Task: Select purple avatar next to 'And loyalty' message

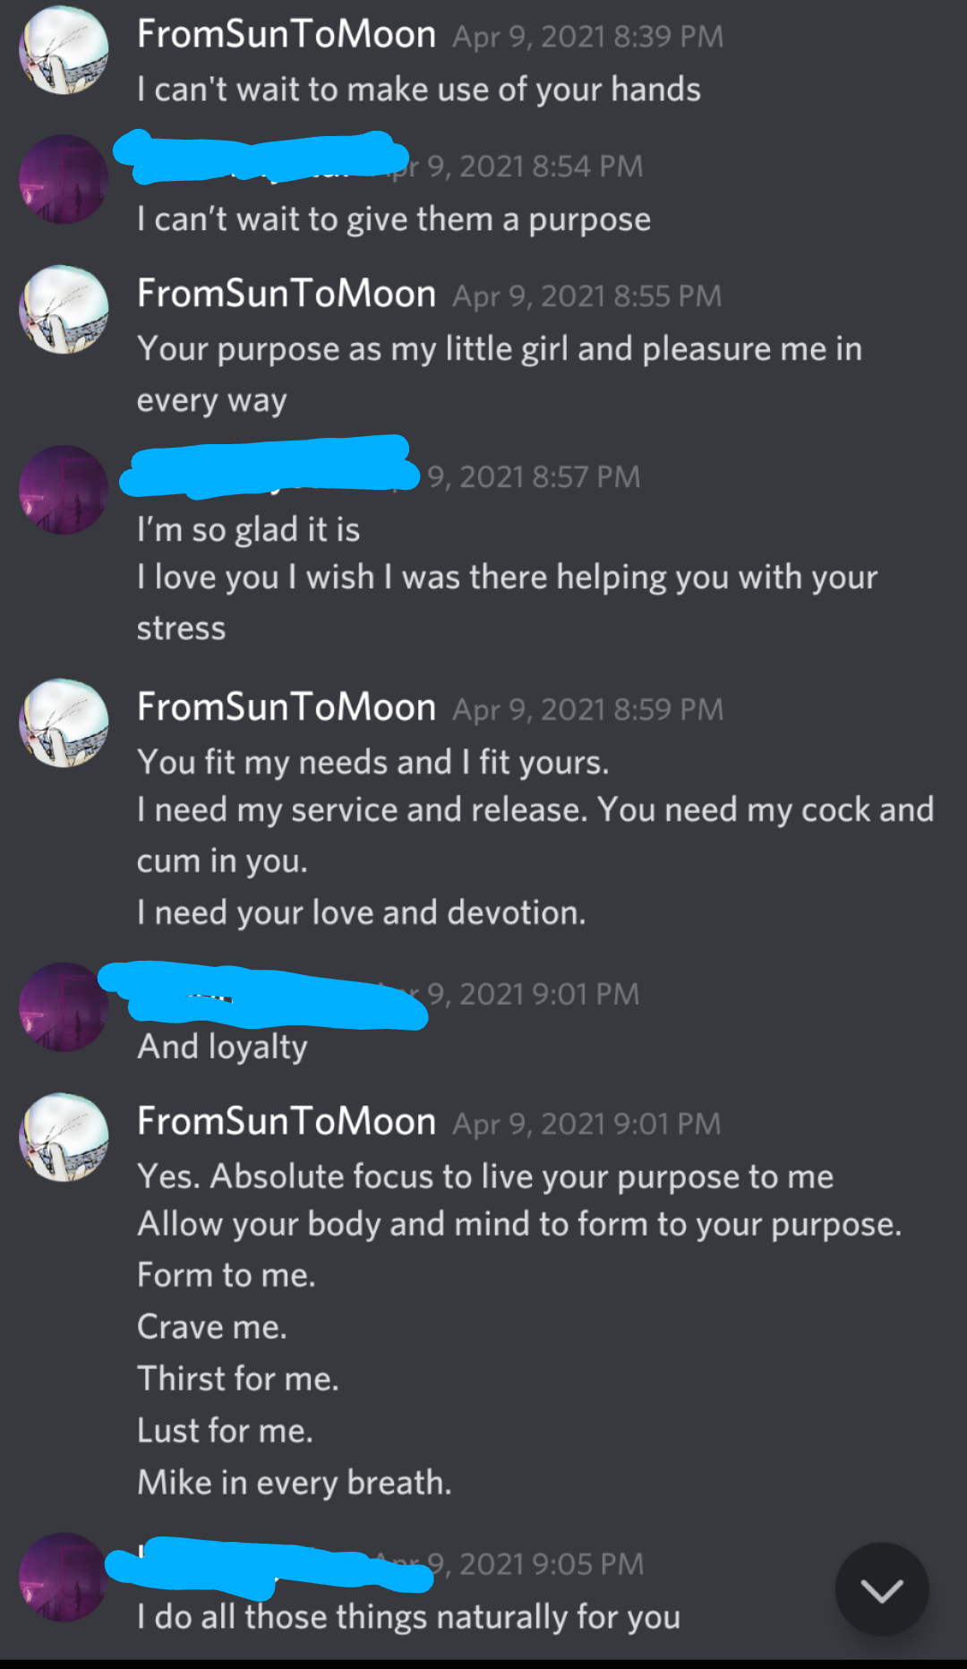Action: (64, 1007)
